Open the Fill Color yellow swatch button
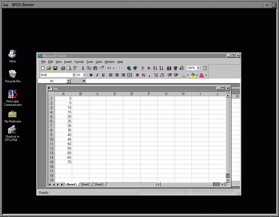Screen dimensions: 279x217 (193, 75)
